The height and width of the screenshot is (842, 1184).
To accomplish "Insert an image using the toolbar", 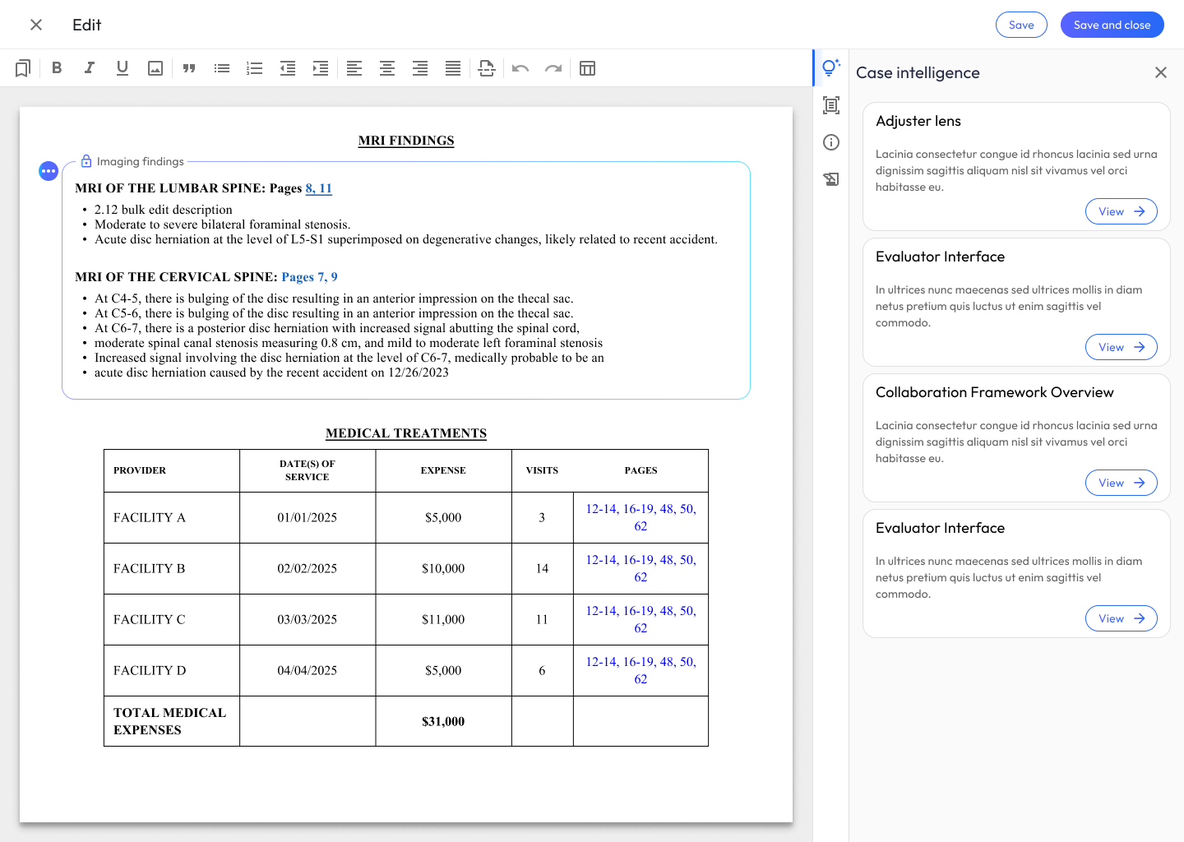I will click(x=155, y=68).
